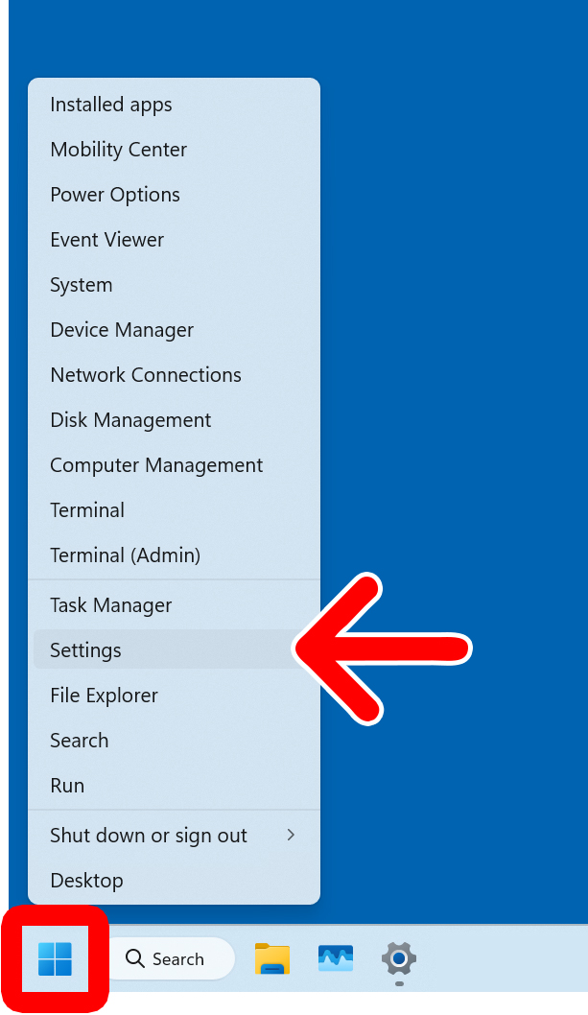The image size is (588, 1015).
Task: Start Task Manager from the menu
Action: pyautogui.click(x=111, y=605)
